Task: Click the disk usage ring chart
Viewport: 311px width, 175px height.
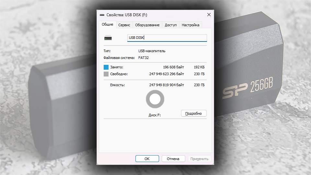Action: [x=155, y=99]
